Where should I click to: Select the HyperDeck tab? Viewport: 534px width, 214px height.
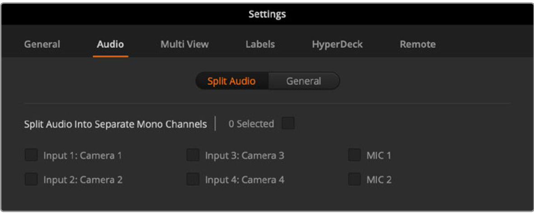(337, 44)
